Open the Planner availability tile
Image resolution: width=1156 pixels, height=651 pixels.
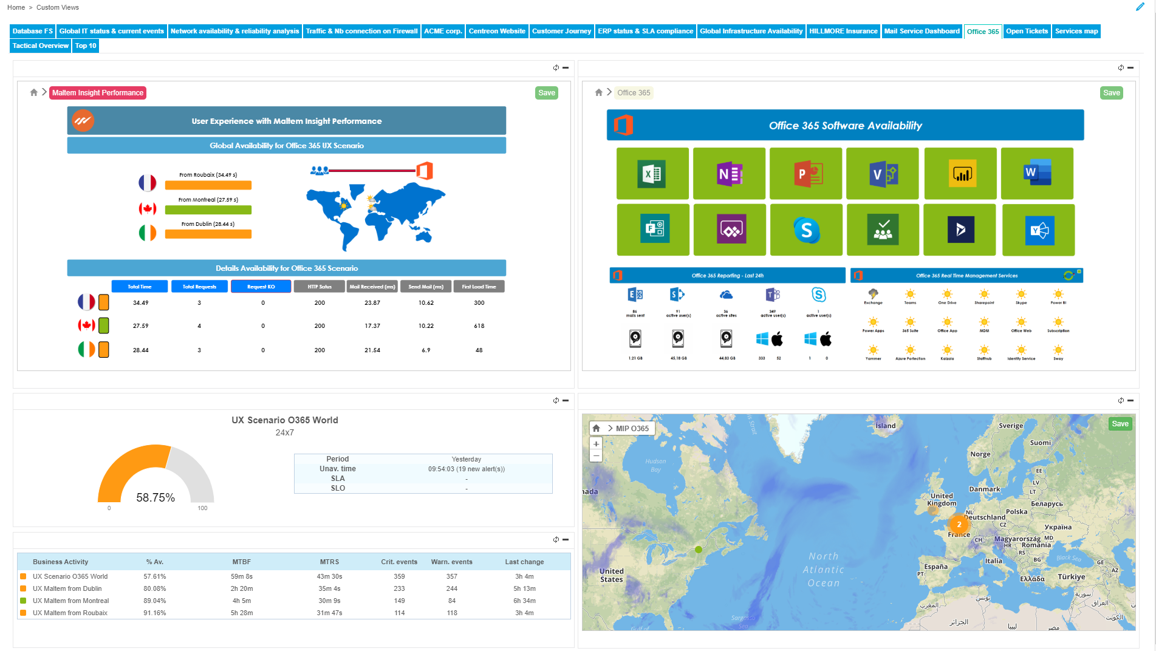[883, 230]
